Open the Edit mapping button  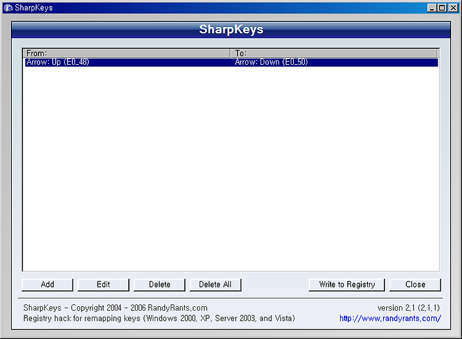(x=103, y=284)
